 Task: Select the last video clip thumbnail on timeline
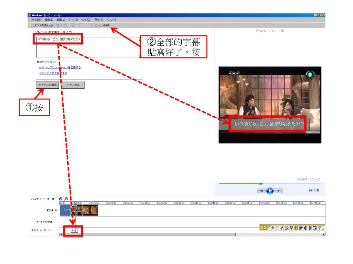coord(94,211)
